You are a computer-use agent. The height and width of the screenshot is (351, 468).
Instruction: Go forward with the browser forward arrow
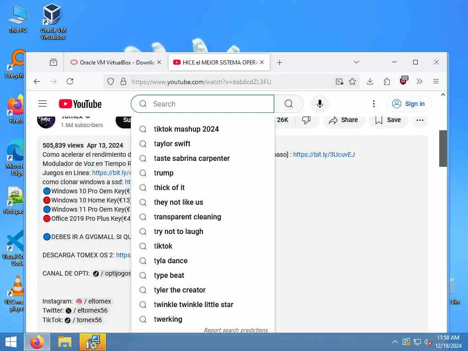pos(53,81)
